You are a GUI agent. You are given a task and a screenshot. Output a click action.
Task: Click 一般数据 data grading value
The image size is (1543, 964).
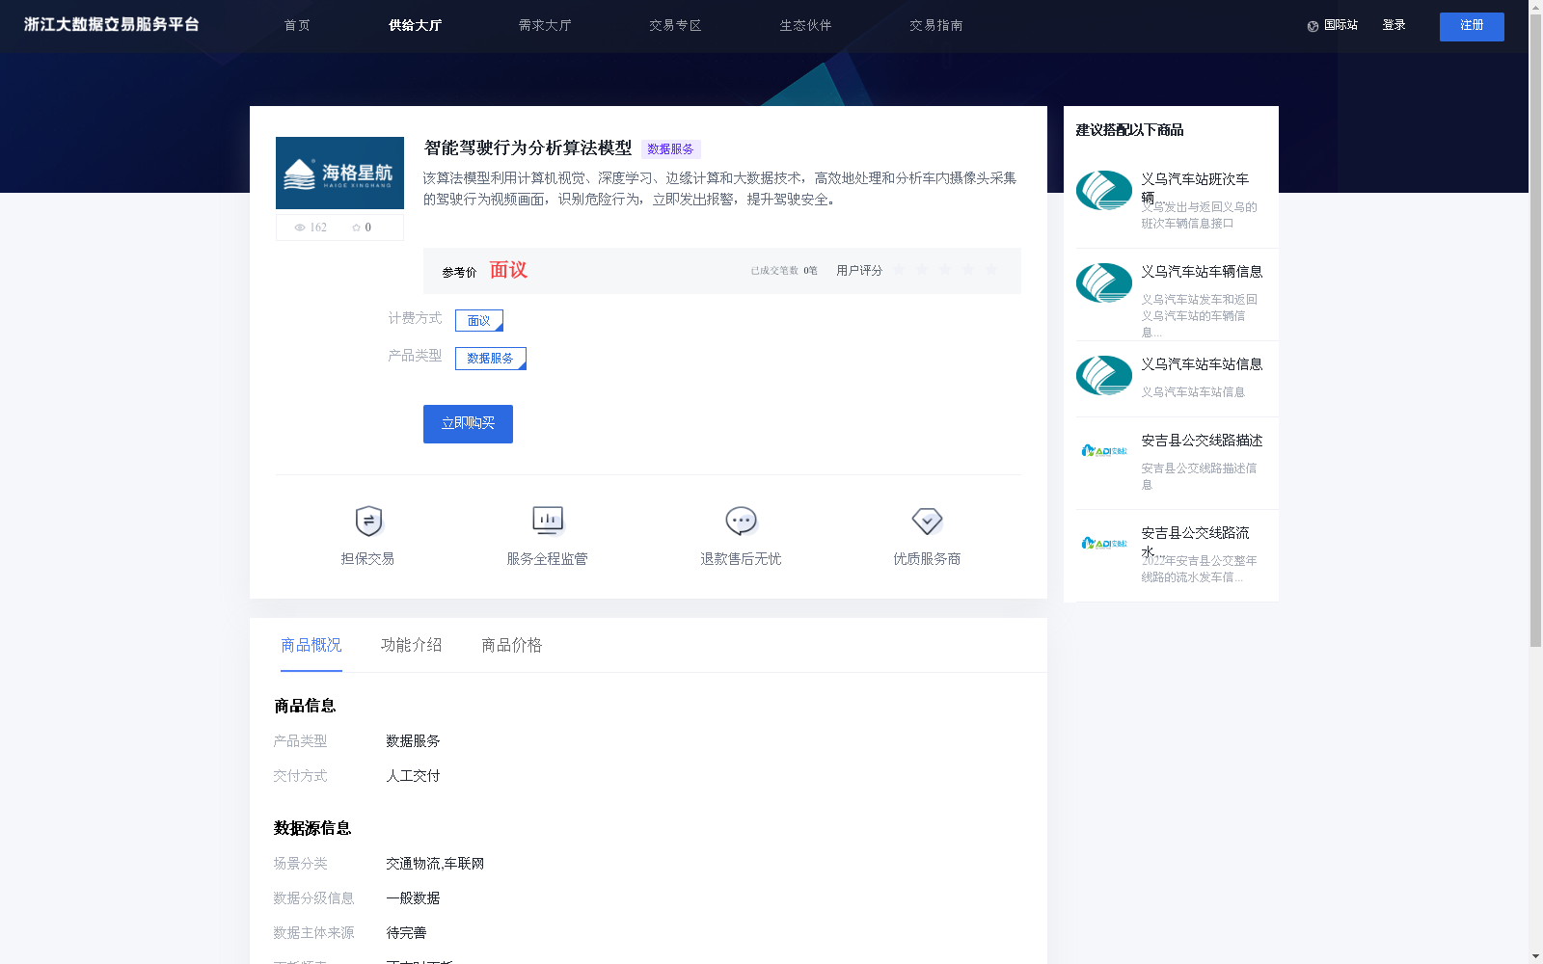coord(413,898)
